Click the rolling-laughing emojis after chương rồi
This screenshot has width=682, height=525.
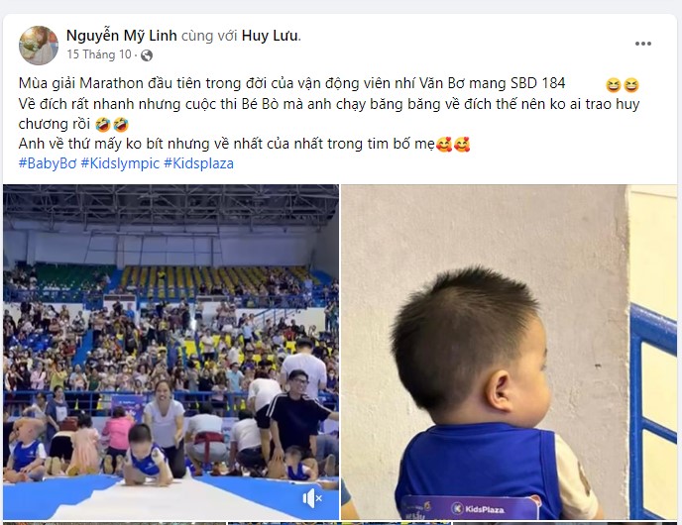(x=112, y=125)
